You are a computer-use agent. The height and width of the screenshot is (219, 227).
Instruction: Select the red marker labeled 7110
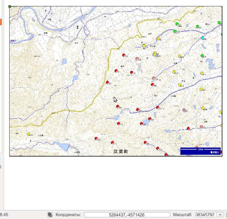tap(124, 55)
